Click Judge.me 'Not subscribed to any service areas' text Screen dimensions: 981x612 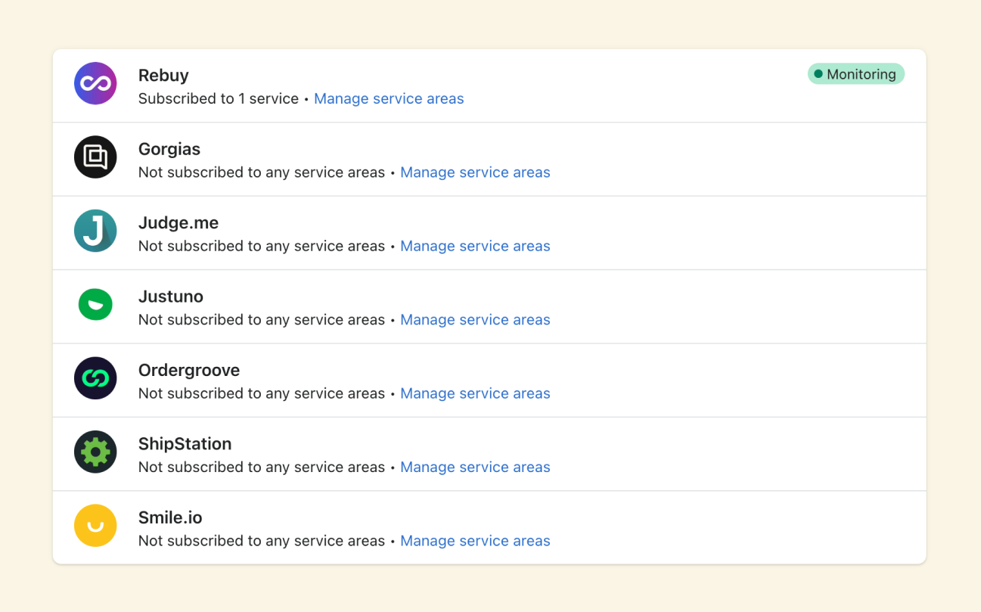pos(262,246)
